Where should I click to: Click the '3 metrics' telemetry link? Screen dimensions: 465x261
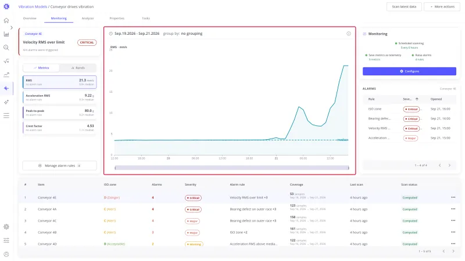pyautogui.click(x=374, y=60)
